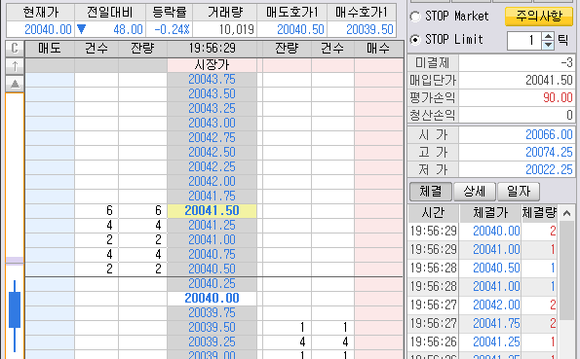Click price 20041.25 in the ladder column
The image size is (580, 359).
click(212, 226)
